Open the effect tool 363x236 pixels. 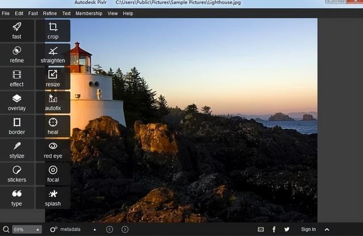(x=17, y=78)
